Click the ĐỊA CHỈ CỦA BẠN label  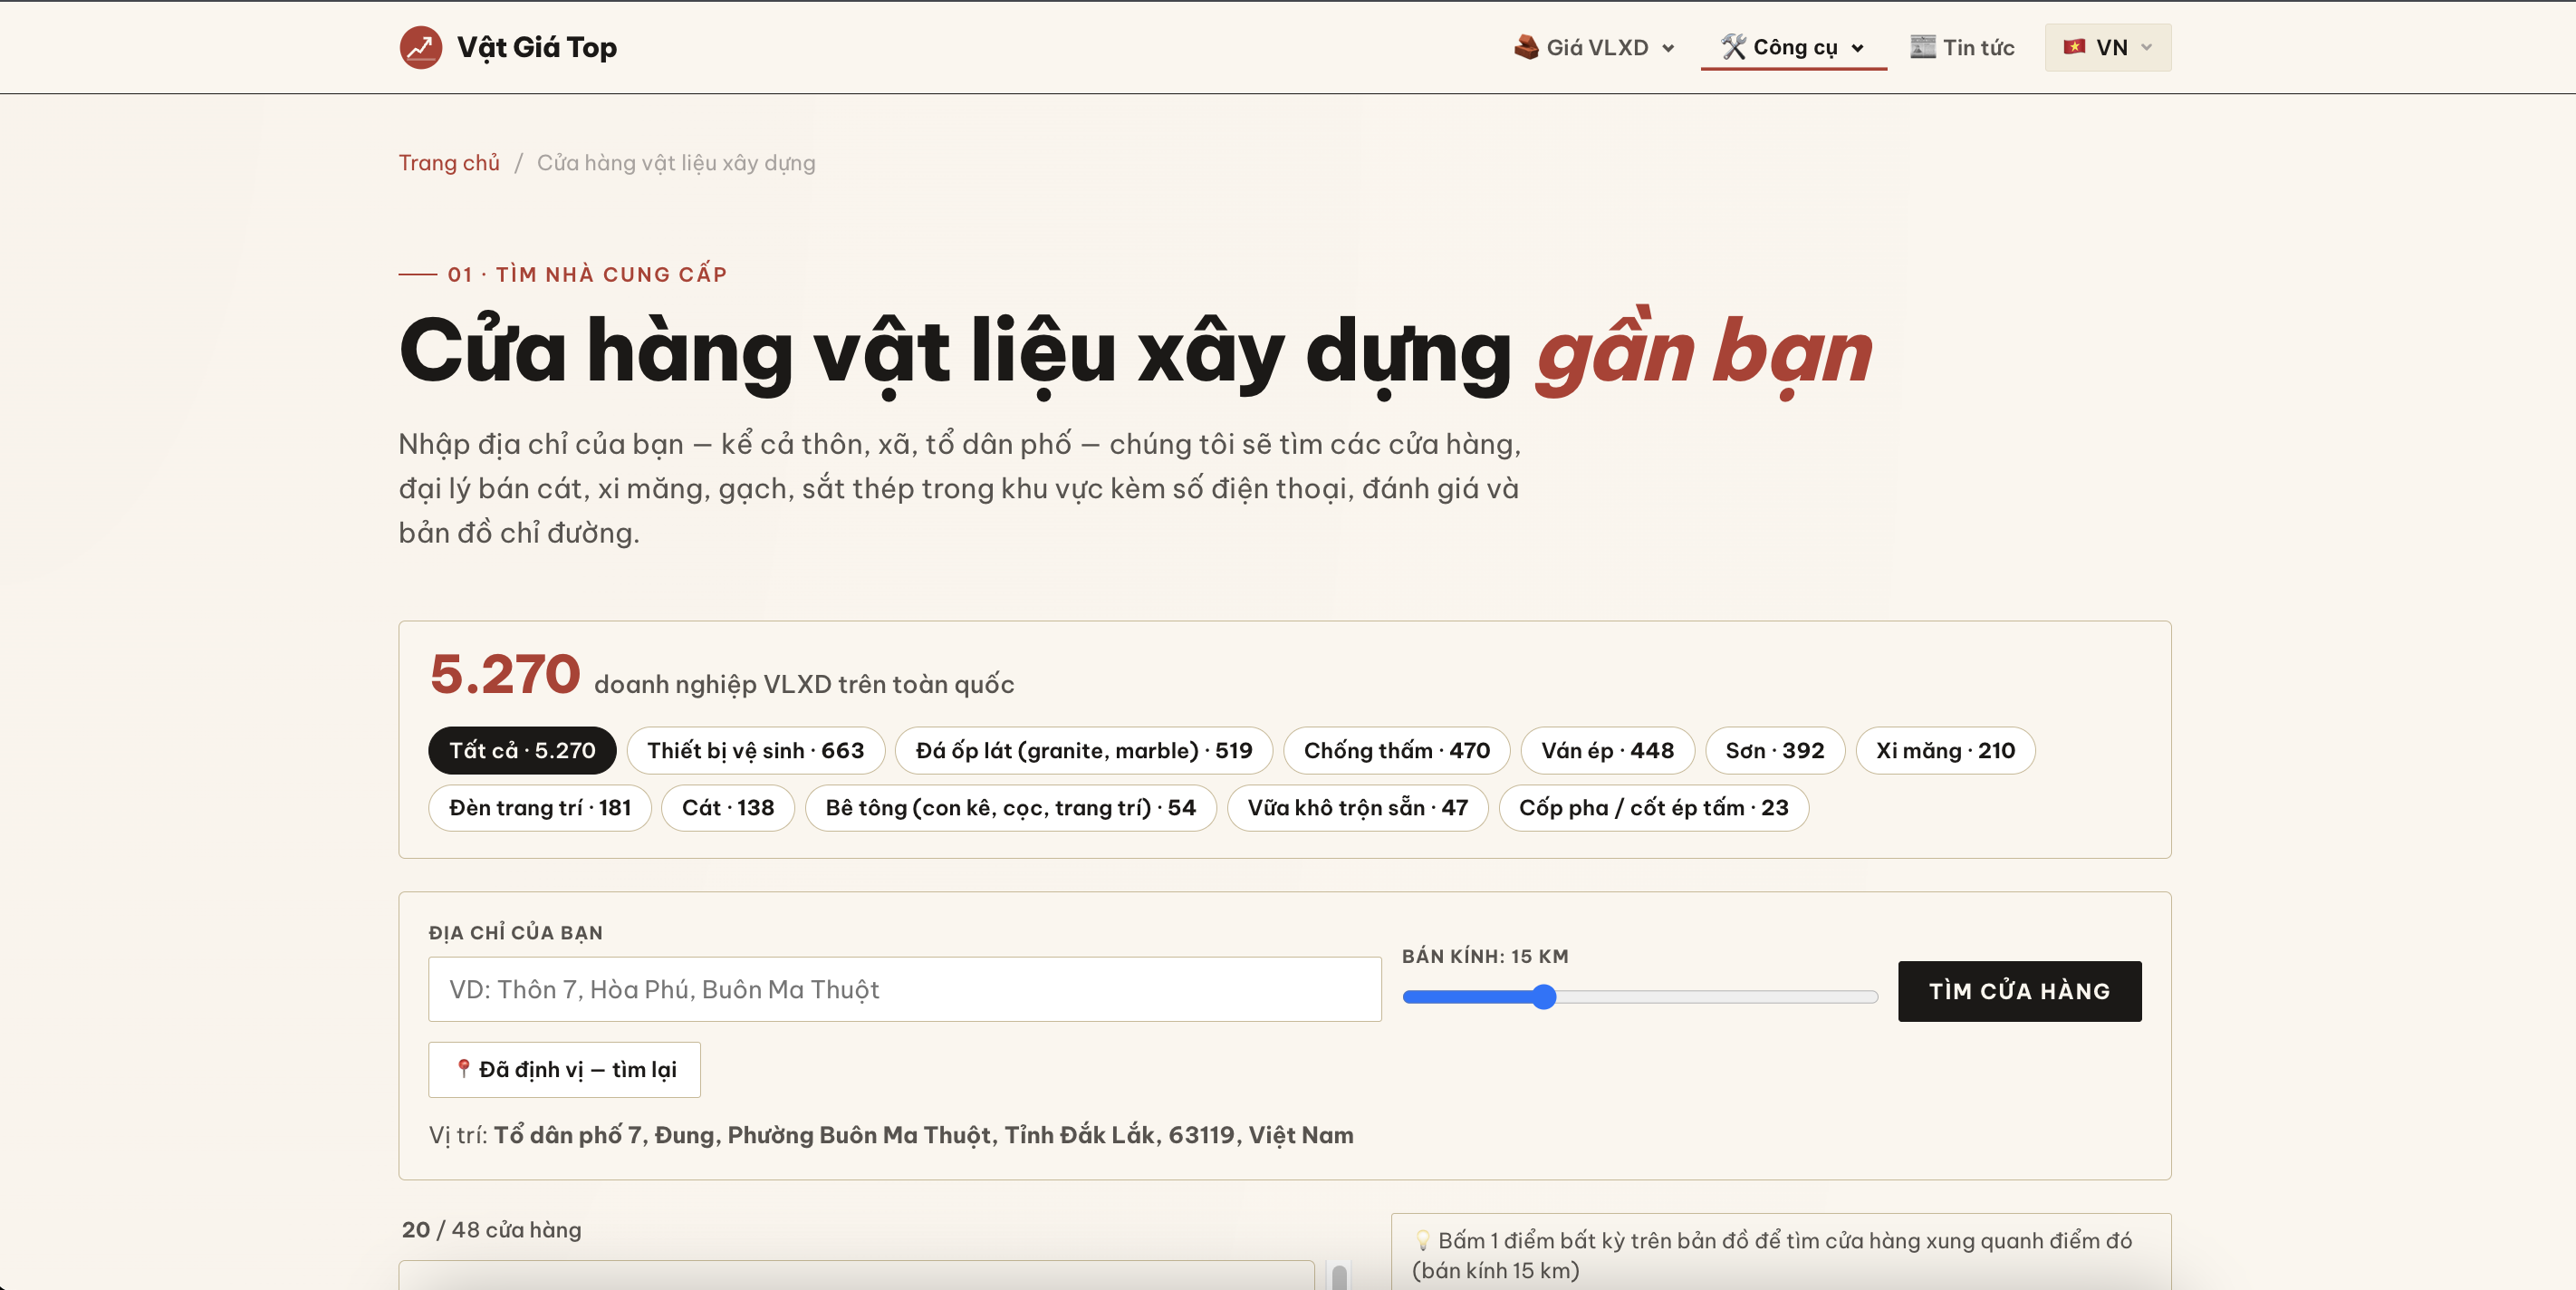tap(516, 933)
